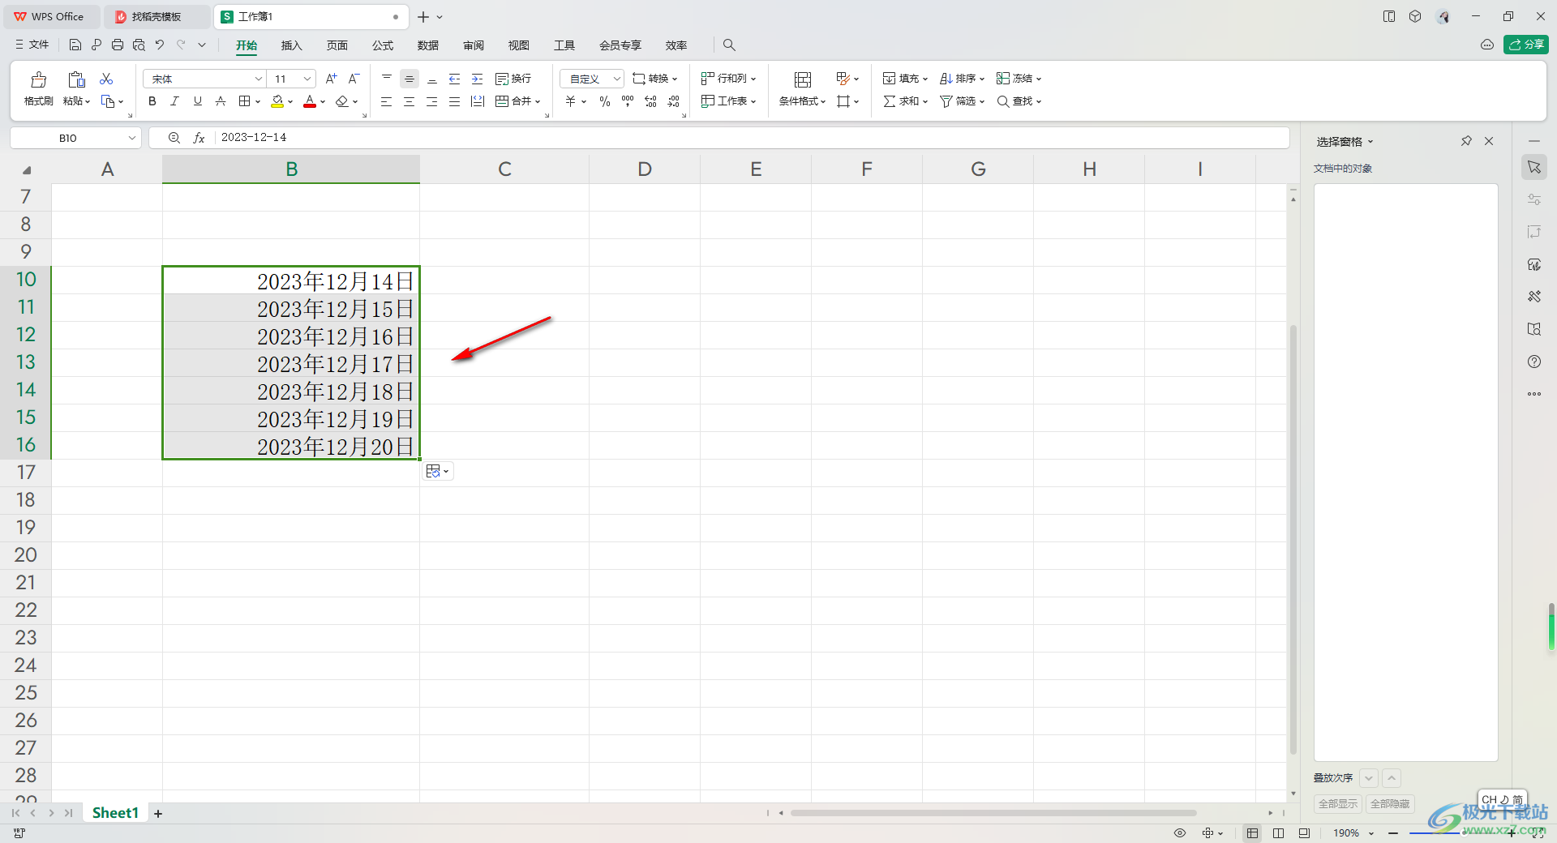Screen dimensions: 1557x843
Task: Decrease indent icon in alignment group
Action: coord(455,79)
